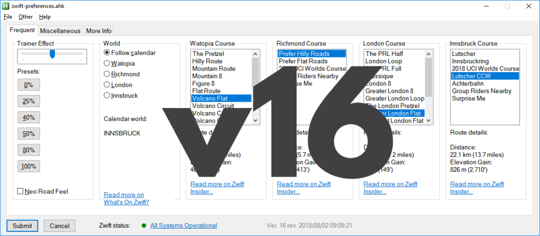Select Figure 8 in Watopia Course
Screen dimensions: 540x236
(x=221, y=84)
